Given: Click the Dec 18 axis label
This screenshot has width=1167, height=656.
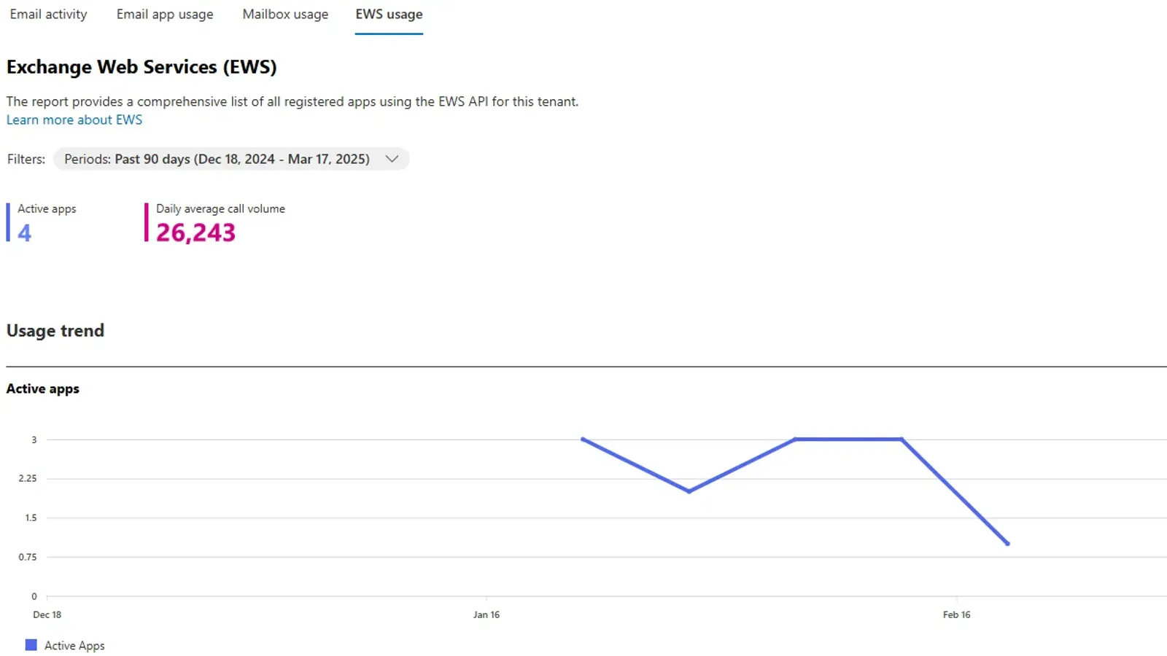Looking at the screenshot, I should point(47,614).
